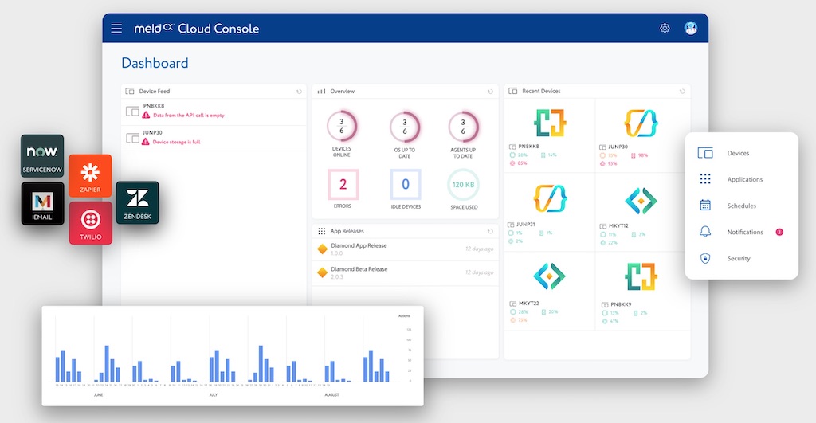The image size is (816, 423).
Task: Click the user profile avatar
Action: pyautogui.click(x=690, y=29)
